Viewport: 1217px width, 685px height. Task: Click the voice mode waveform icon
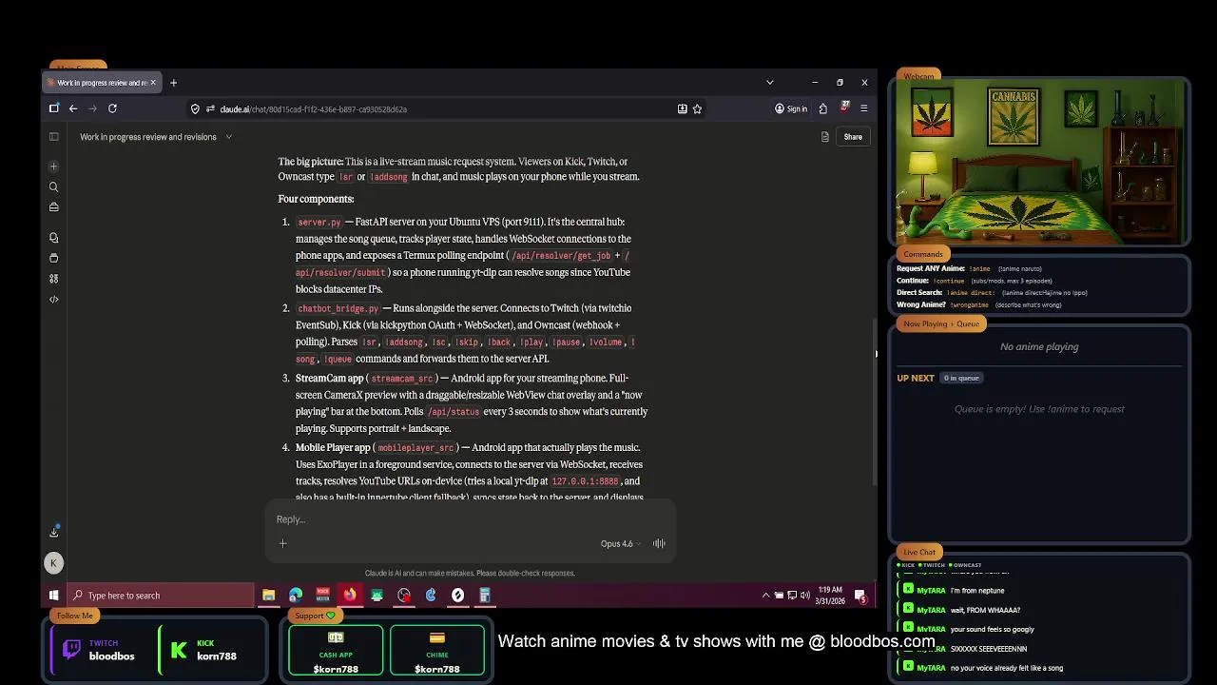(x=659, y=543)
